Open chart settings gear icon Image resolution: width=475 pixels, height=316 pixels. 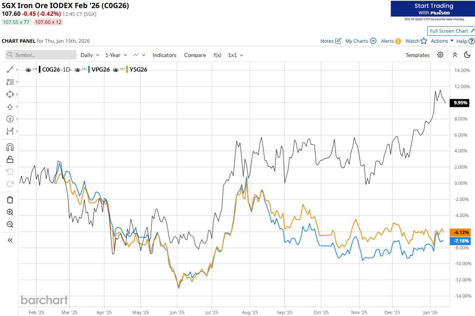(440, 55)
